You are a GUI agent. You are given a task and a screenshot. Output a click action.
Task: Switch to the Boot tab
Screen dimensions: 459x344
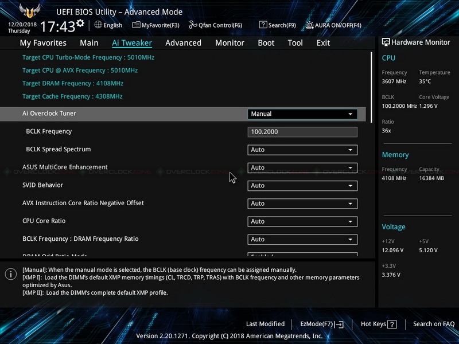(x=266, y=42)
